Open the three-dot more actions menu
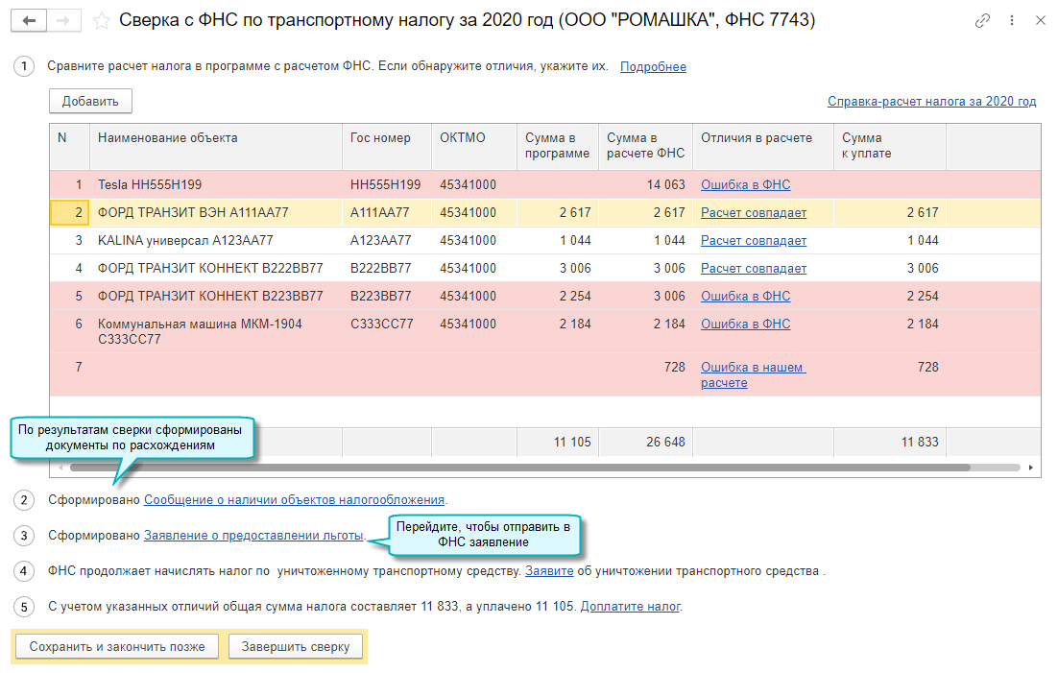The height and width of the screenshot is (673, 1058). coord(1012,21)
